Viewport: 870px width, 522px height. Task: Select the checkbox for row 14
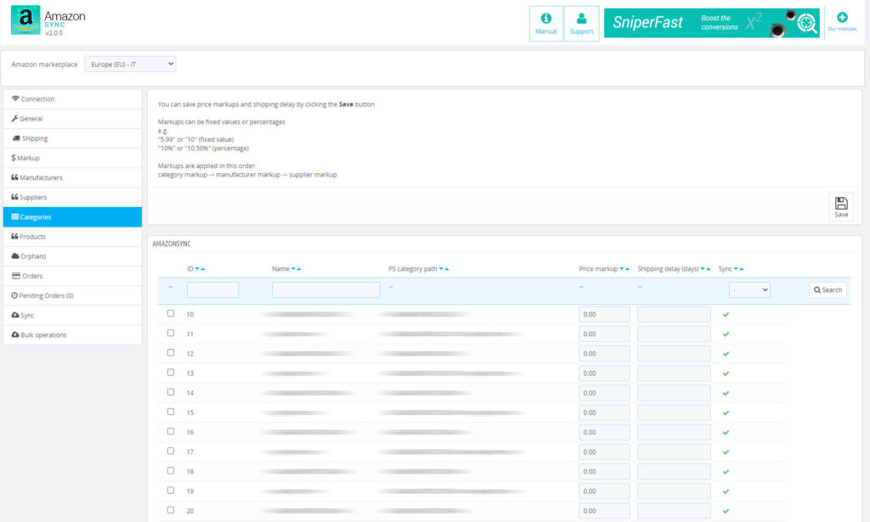(x=171, y=392)
